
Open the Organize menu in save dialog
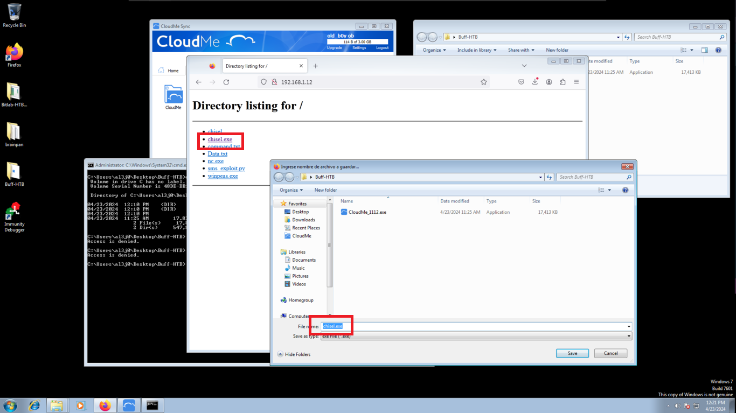pos(291,190)
